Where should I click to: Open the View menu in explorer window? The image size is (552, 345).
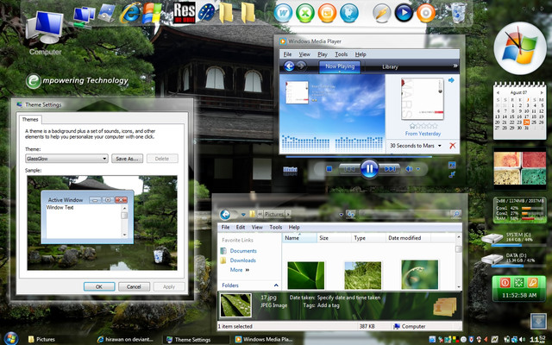click(257, 227)
